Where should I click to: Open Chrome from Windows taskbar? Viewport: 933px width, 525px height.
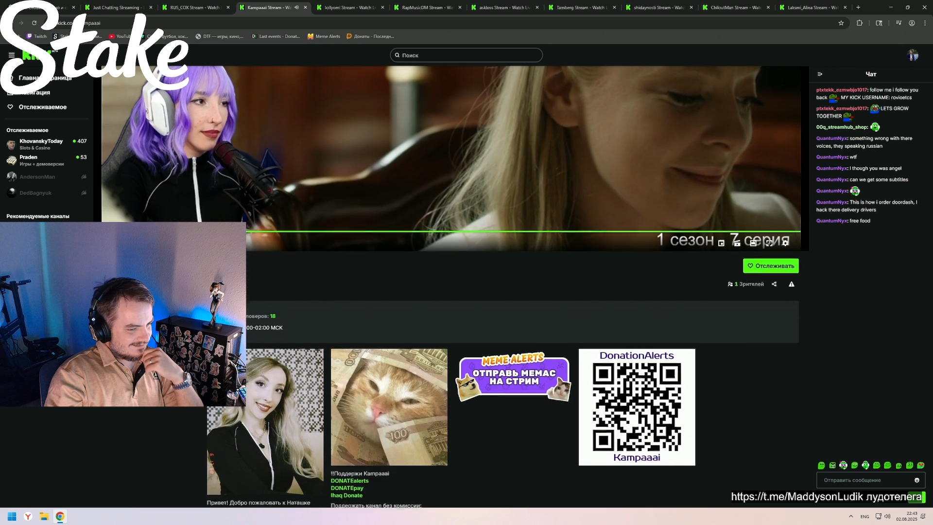click(60, 516)
